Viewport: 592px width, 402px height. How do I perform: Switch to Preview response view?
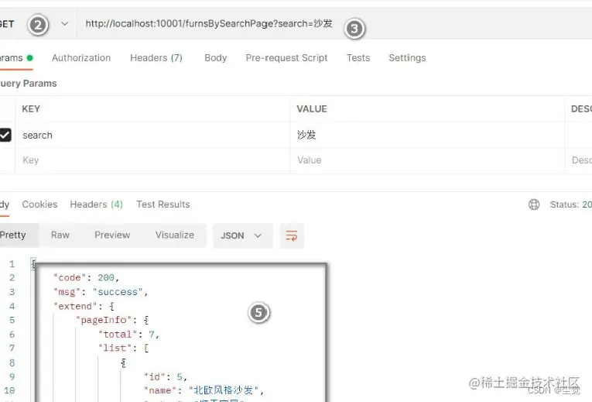pos(112,235)
